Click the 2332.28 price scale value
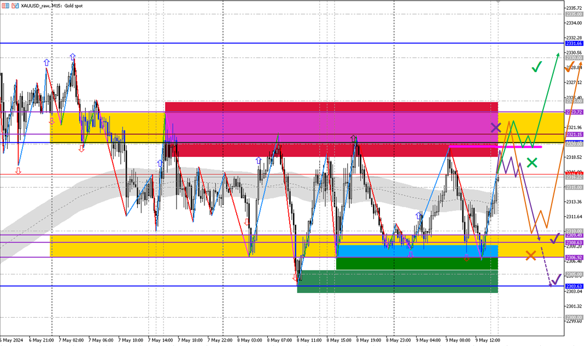Image resolution: width=585 pixels, height=346 pixels. (x=574, y=38)
